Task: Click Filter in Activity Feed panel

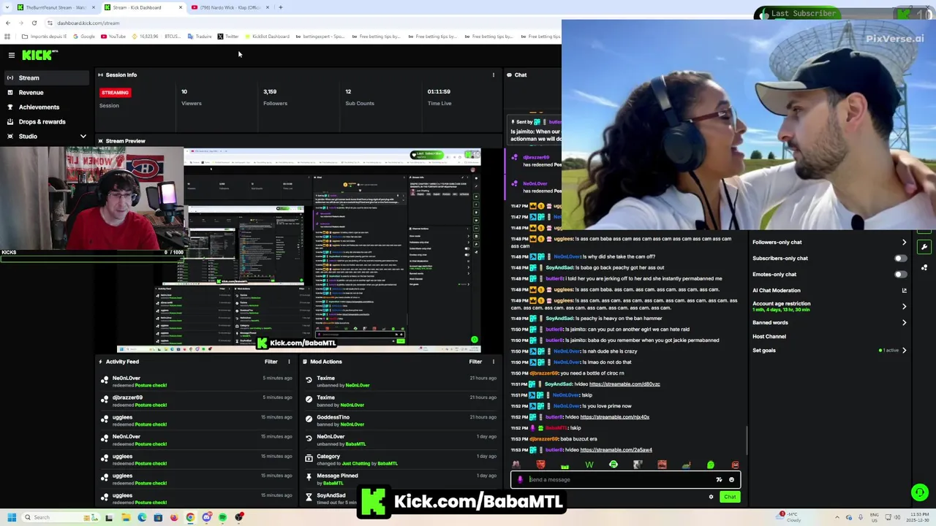Action: pos(271,362)
